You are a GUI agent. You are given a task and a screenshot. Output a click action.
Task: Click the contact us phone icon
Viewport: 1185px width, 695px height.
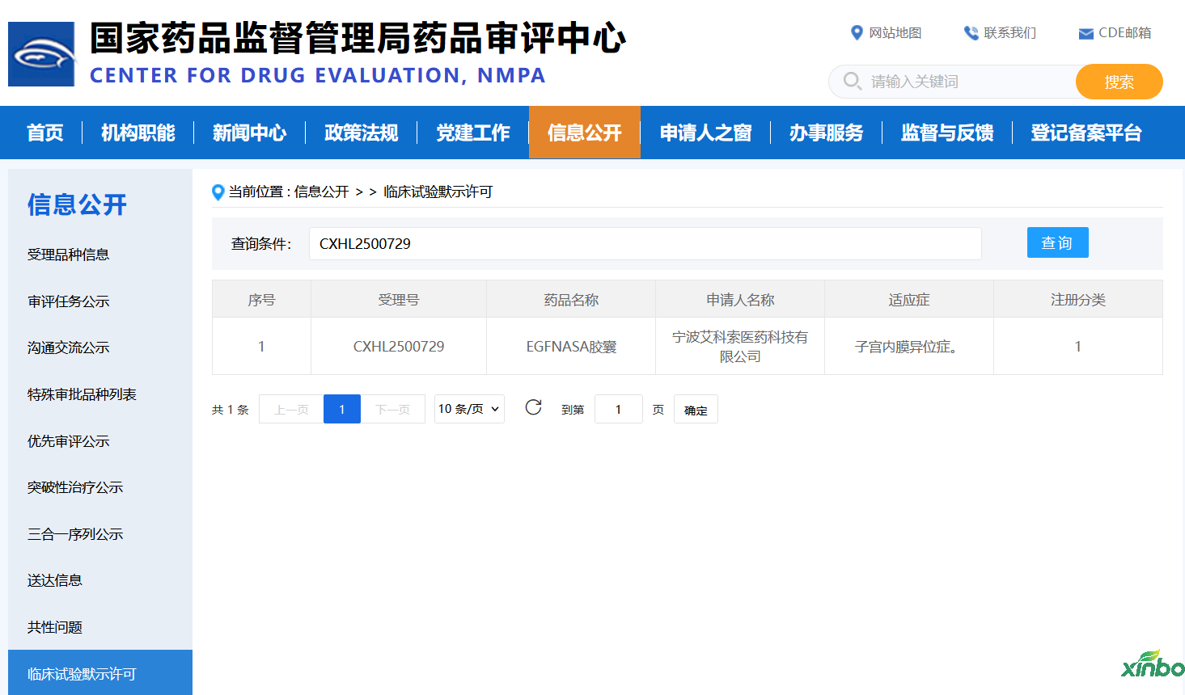(x=971, y=33)
